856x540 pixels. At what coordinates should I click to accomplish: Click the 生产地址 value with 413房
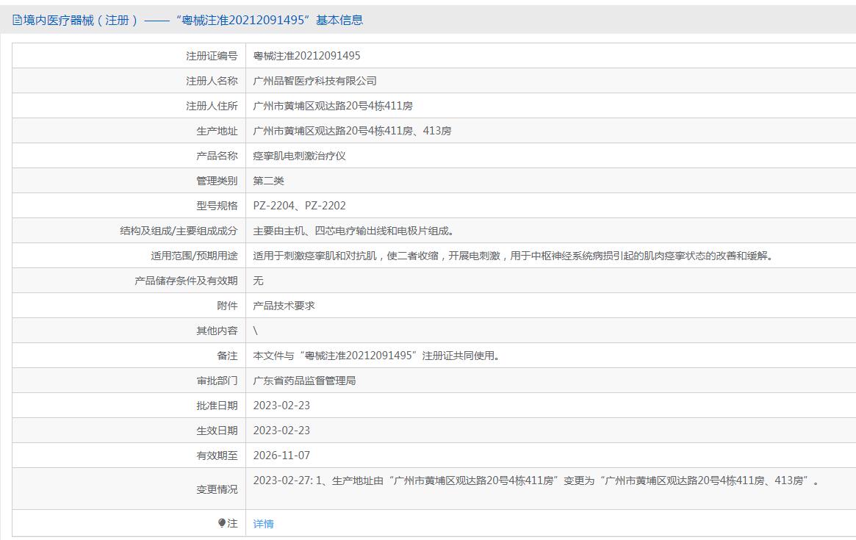pyautogui.click(x=352, y=131)
